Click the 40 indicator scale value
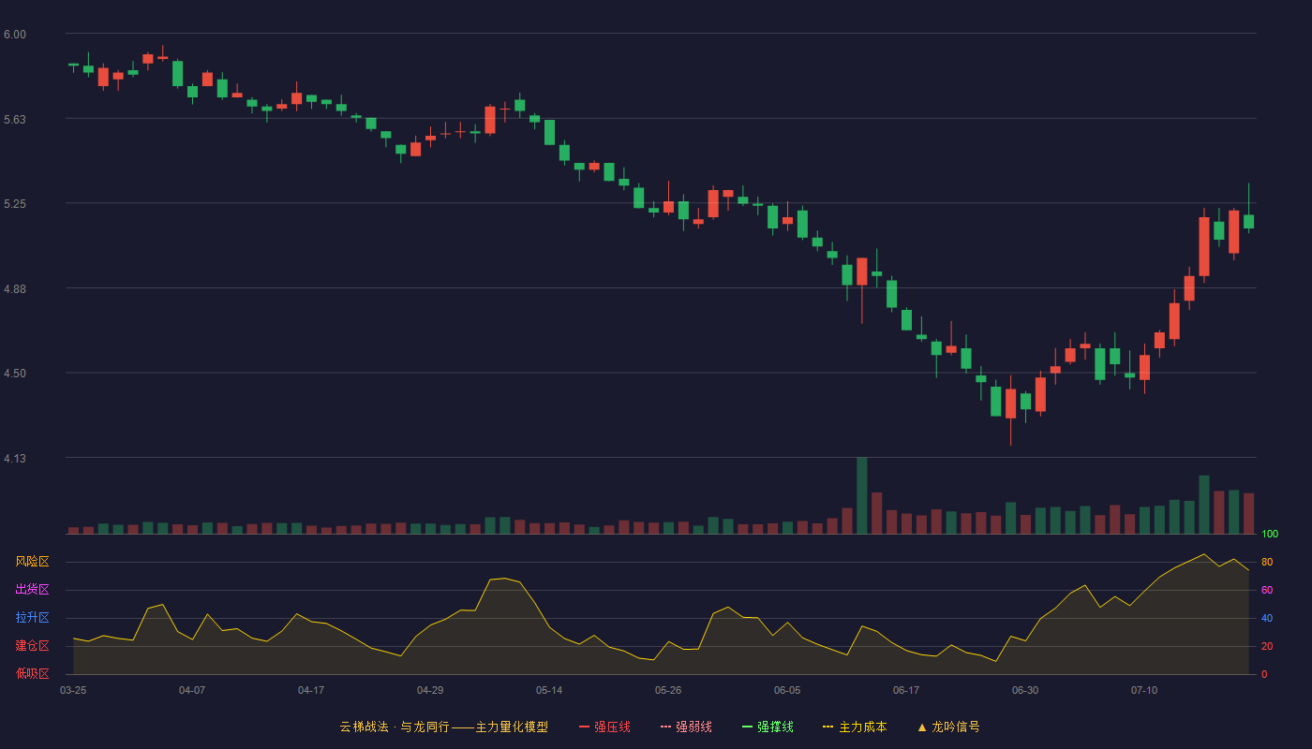 (x=1267, y=618)
